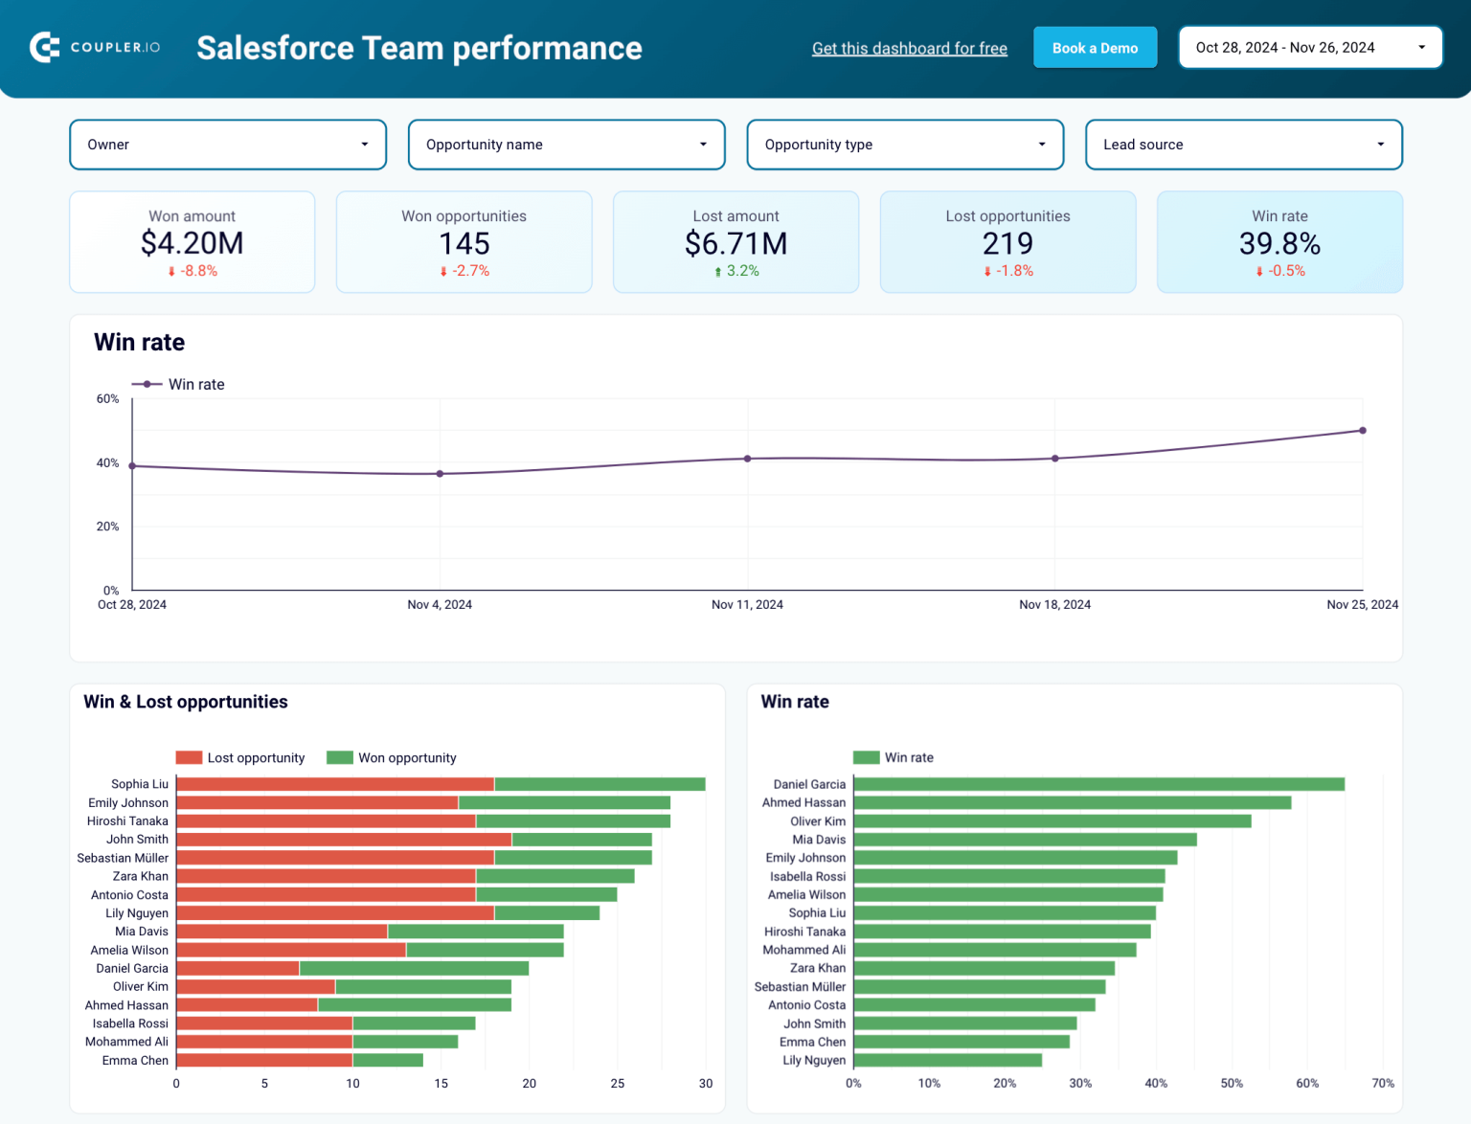Click the Lost opportunity legend swatch
1471x1124 pixels.
pyautogui.click(x=188, y=757)
